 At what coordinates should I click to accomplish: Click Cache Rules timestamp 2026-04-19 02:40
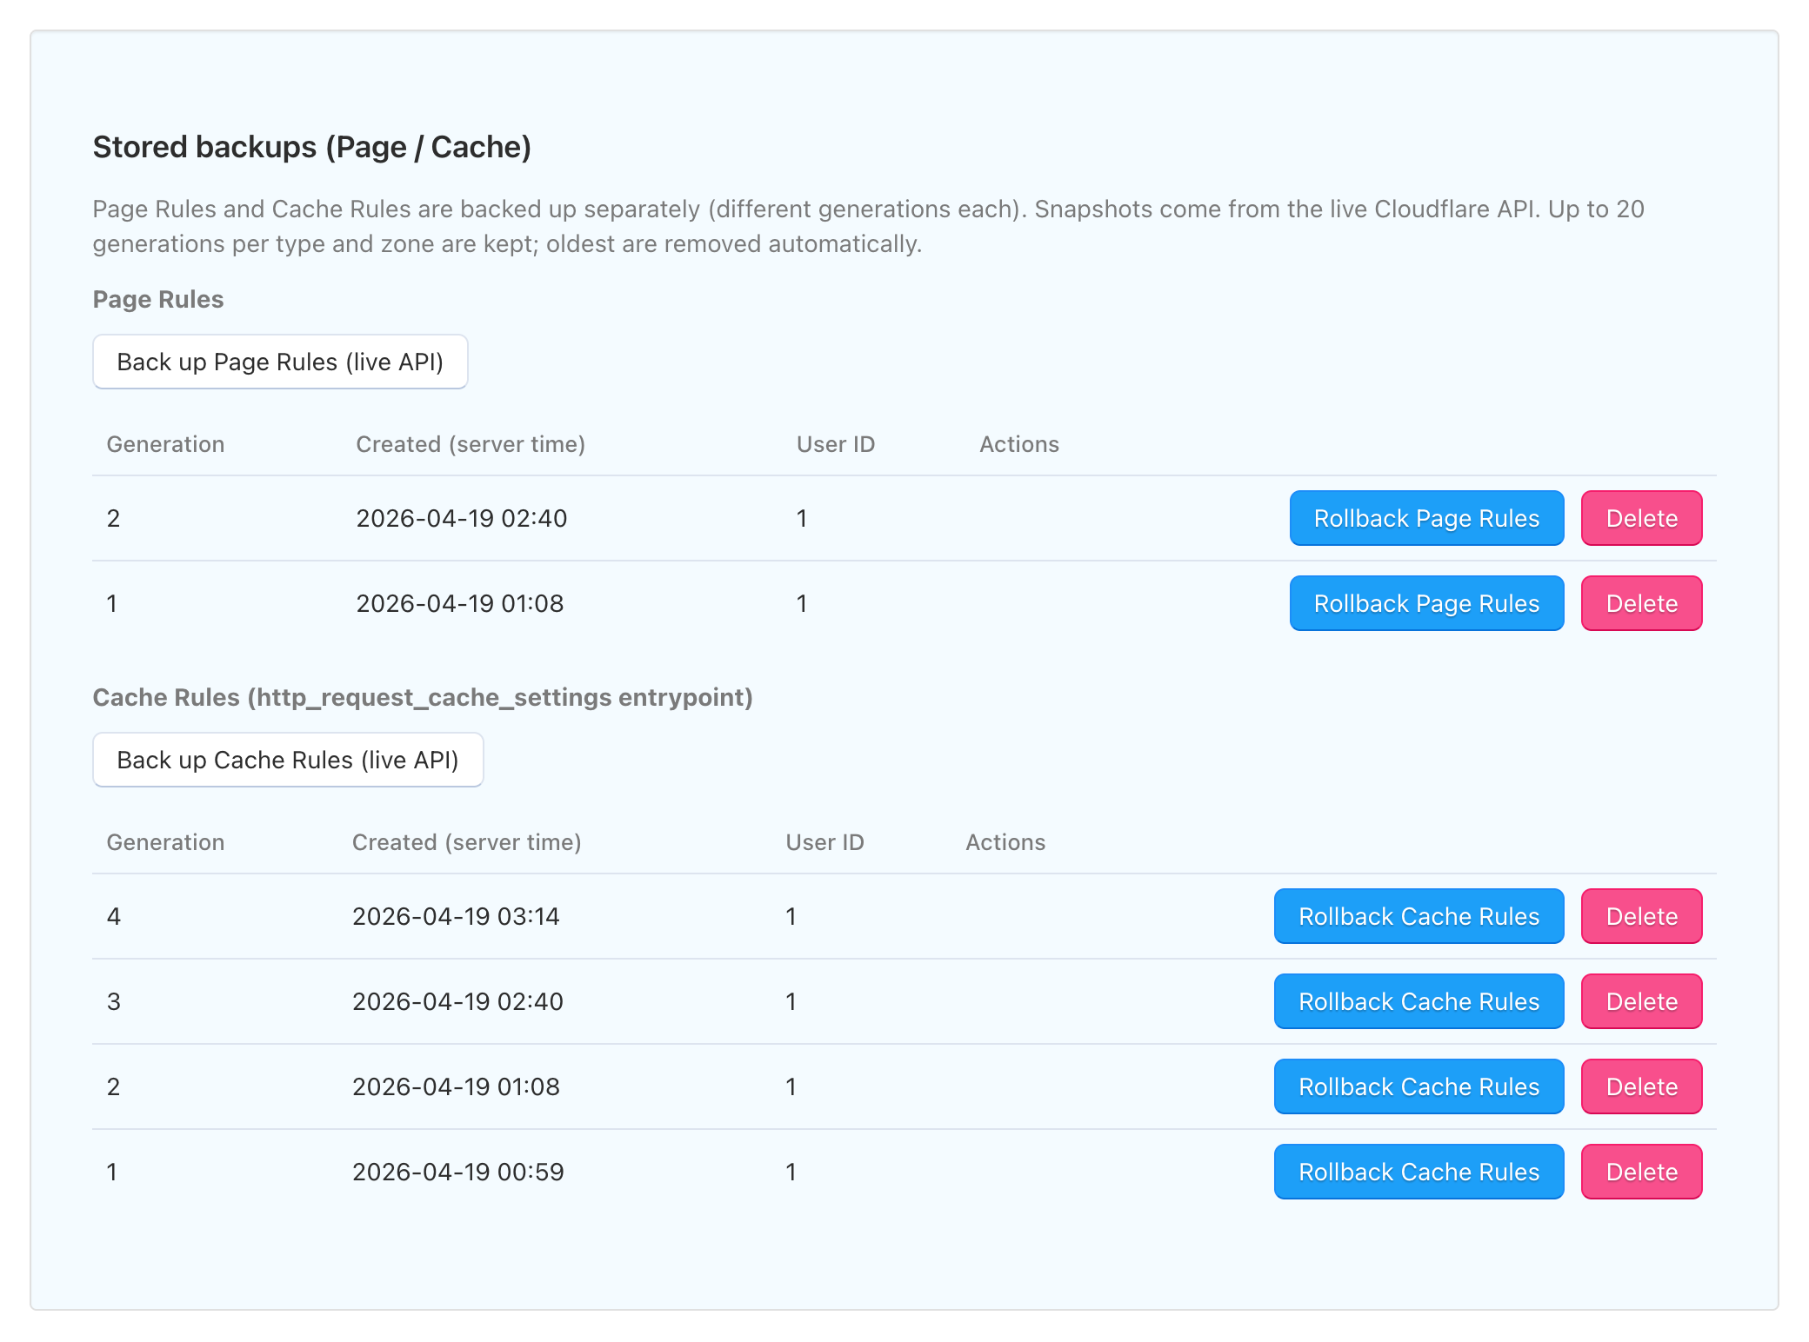(457, 1001)
